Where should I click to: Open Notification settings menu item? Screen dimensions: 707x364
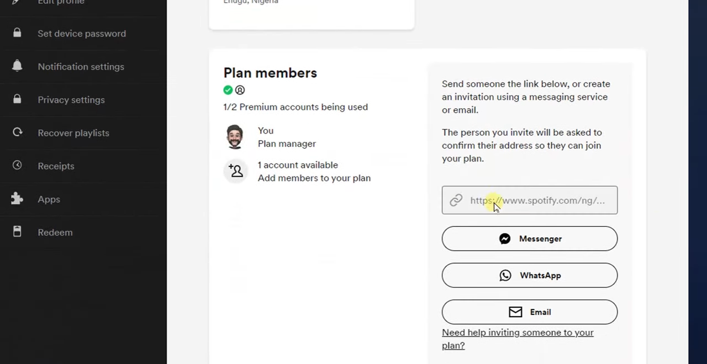click(81, 67)
